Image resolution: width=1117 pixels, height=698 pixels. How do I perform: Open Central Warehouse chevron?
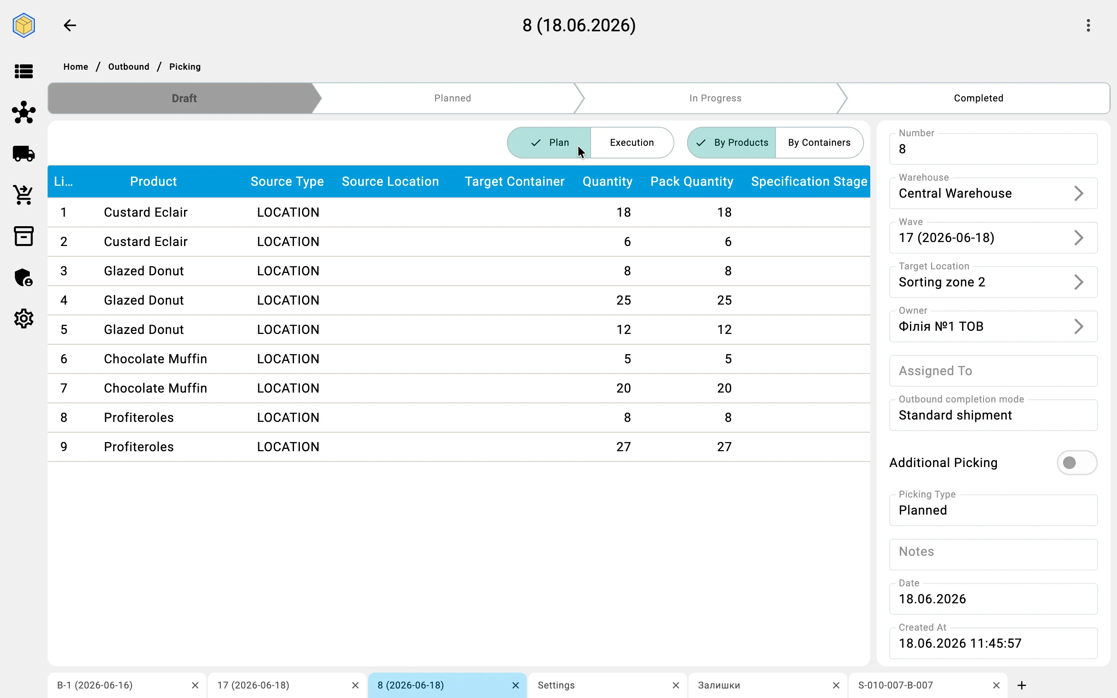pos(1078,193)
